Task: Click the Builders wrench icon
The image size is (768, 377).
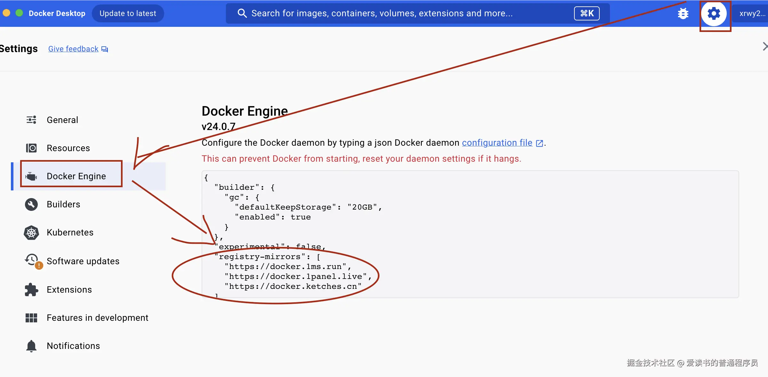Action: pyautogui.click(x=31, y=204)
